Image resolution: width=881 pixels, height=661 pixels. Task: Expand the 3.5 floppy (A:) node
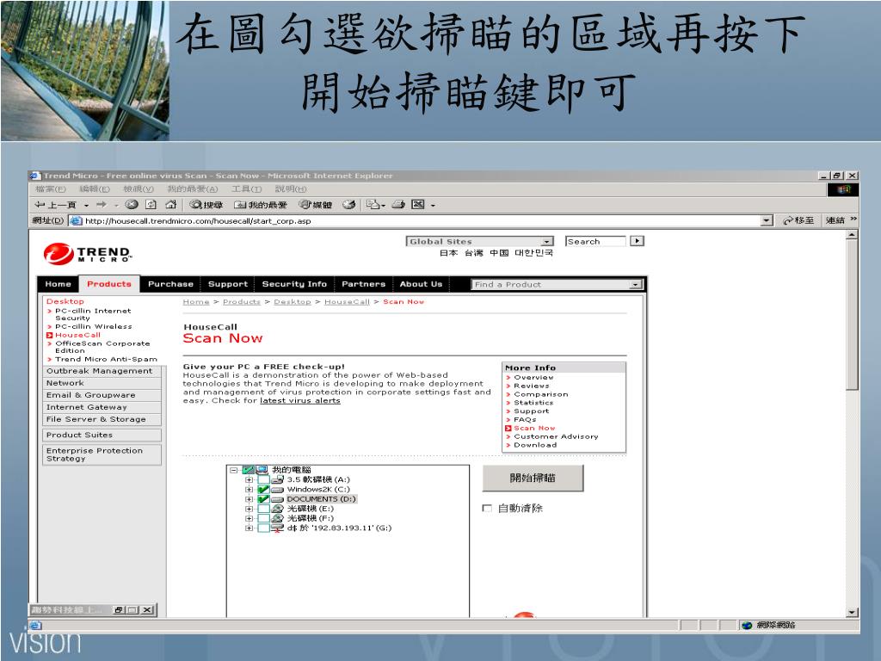(249, 480)
